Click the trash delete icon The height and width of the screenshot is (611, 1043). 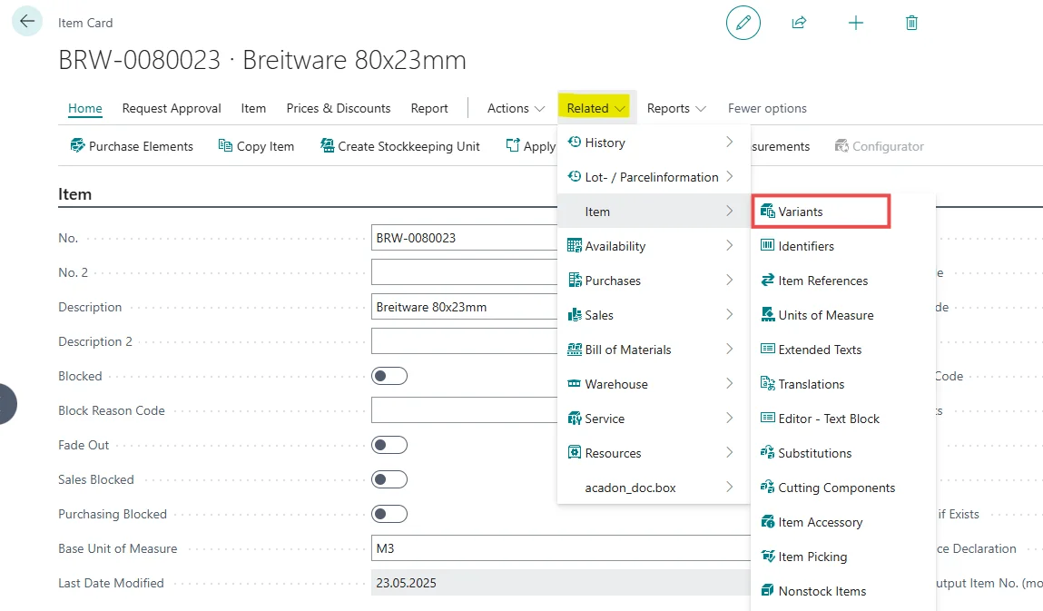tap(911, 23)
